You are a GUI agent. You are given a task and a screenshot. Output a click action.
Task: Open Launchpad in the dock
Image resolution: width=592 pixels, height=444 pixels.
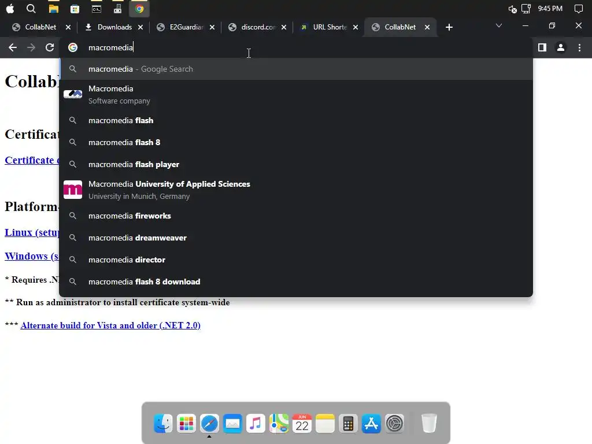186,423
